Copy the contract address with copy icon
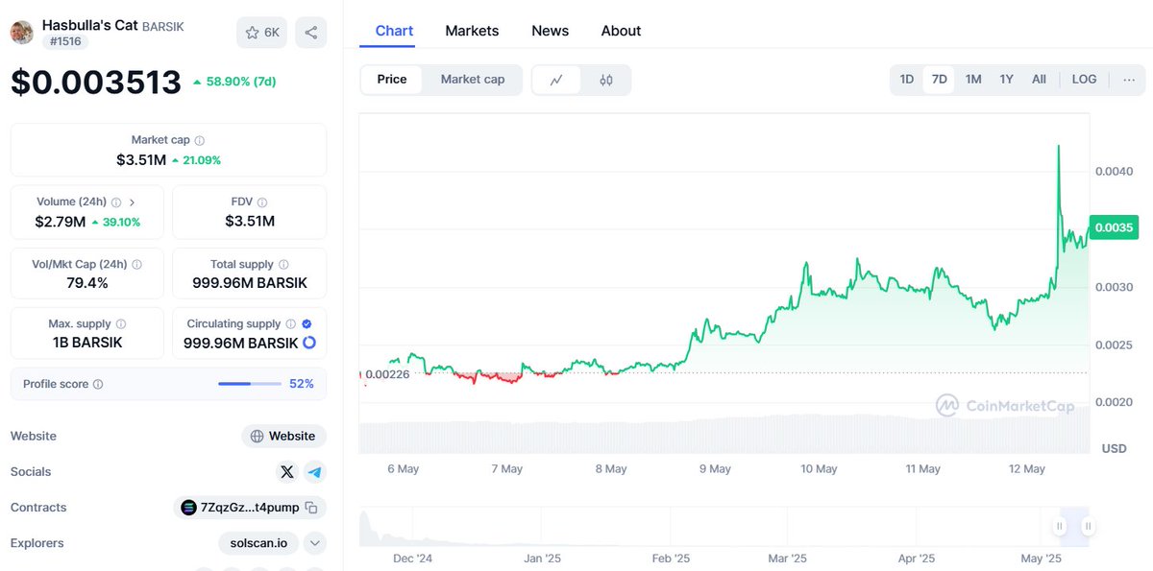 pos(311,508)
